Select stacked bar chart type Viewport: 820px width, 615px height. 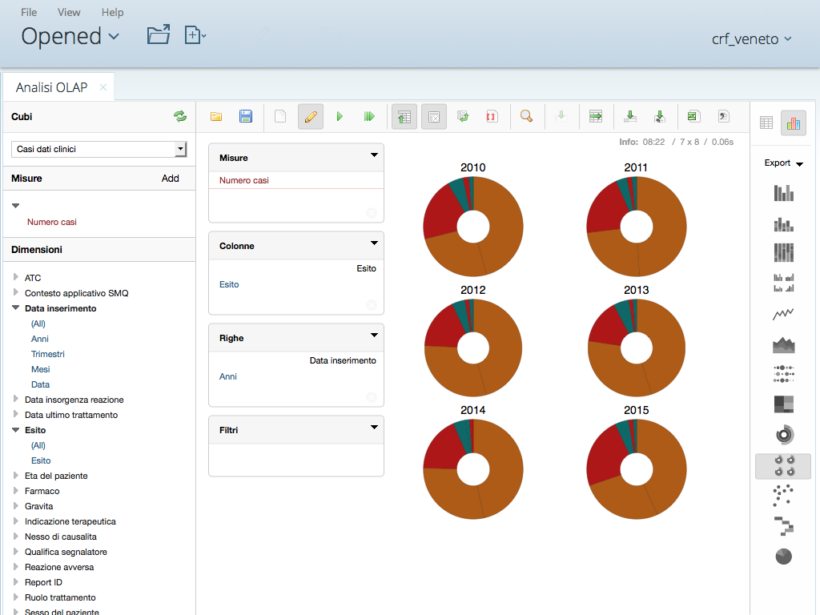[783, 224]
